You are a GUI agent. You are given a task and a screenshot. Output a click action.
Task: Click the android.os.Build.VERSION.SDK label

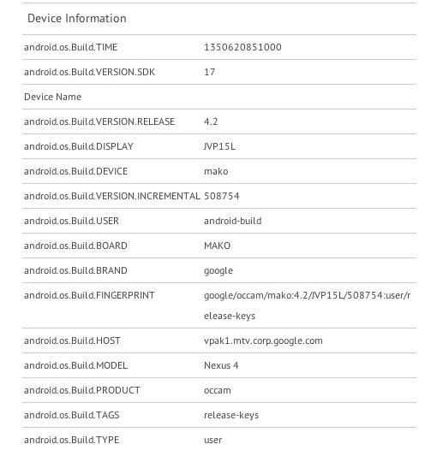pyautogui.click(x=89, y=72)
